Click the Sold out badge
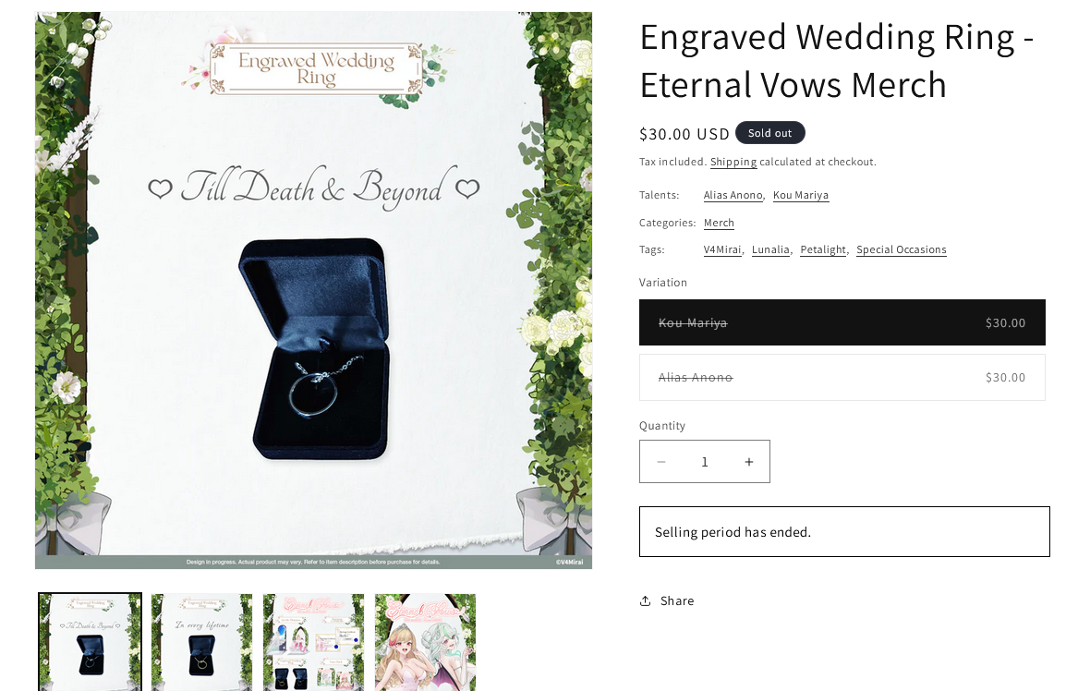This screenshot has height=691, width=1078. pyautogui.click(x=770, y=133)
